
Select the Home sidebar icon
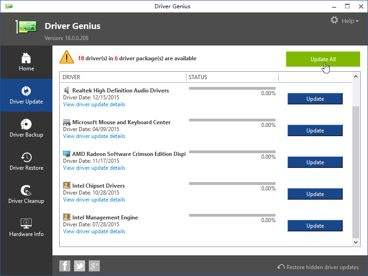click(26, 62)
